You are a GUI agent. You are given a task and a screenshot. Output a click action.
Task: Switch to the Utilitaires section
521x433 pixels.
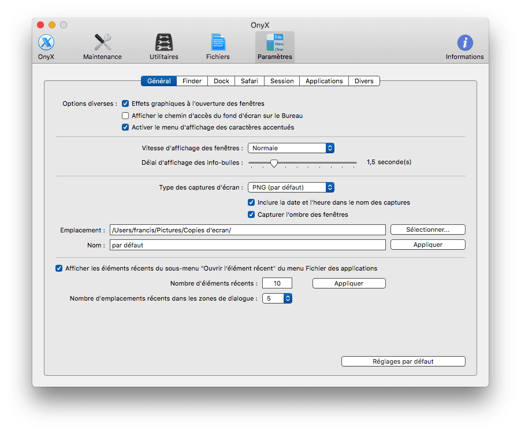tap(164, 47)
